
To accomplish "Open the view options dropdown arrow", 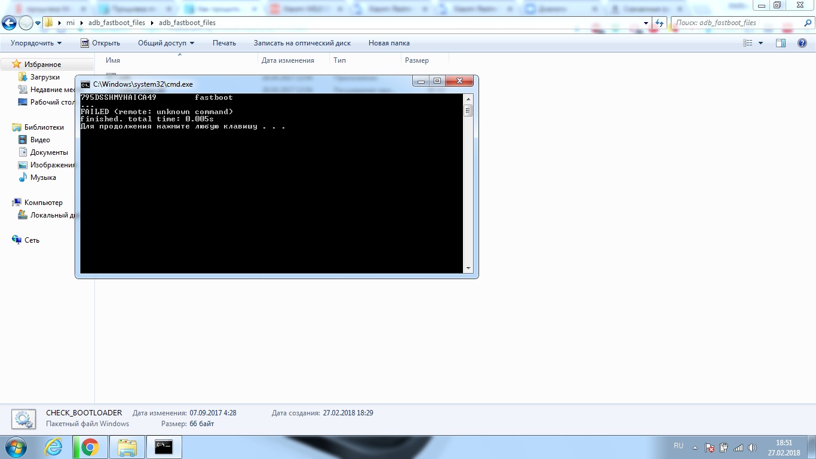I will [x=760, y=43].
